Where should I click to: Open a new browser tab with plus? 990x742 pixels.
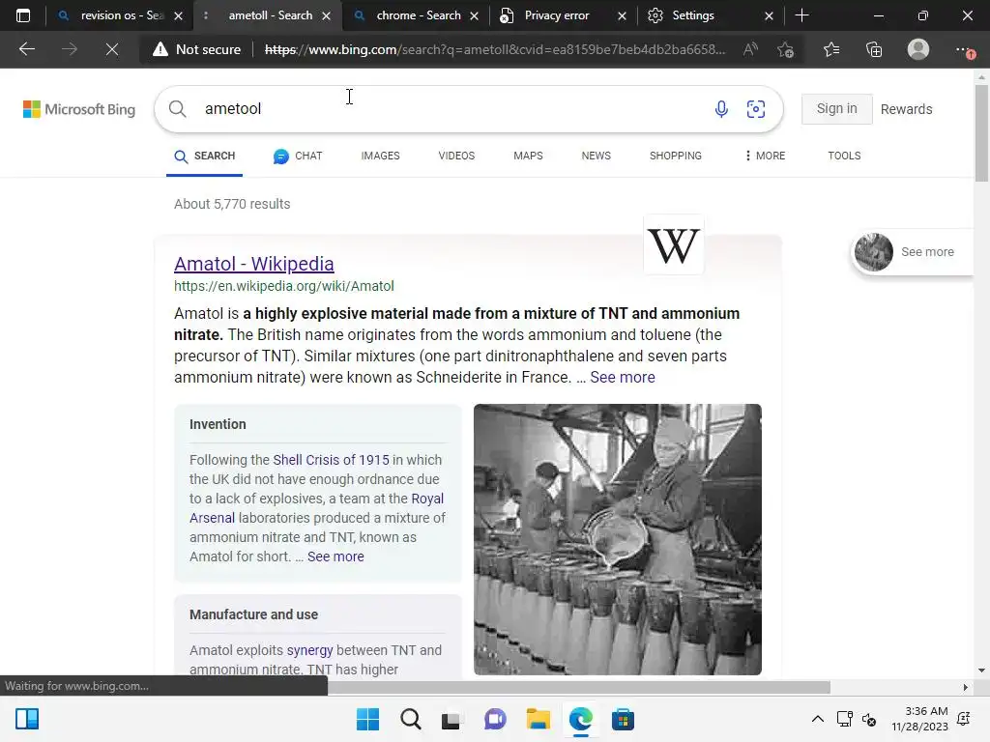click(x=801, y=15)
